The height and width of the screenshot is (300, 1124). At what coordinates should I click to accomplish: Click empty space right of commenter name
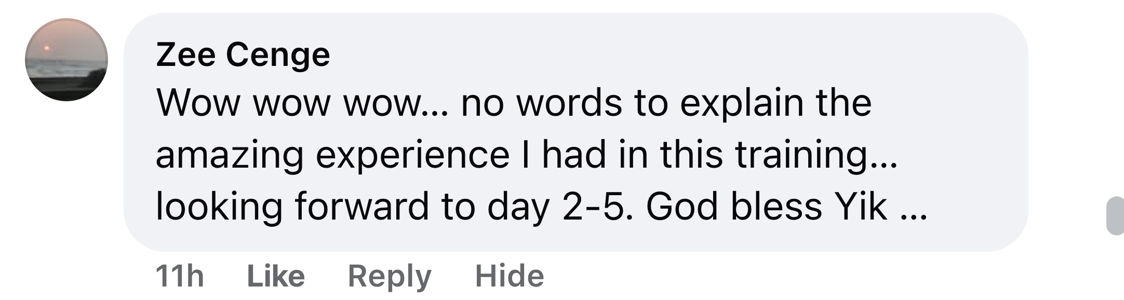(623, 54)
